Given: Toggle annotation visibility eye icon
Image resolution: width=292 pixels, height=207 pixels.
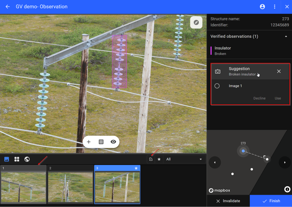Looking at the screenshot, I should point(113,142).
